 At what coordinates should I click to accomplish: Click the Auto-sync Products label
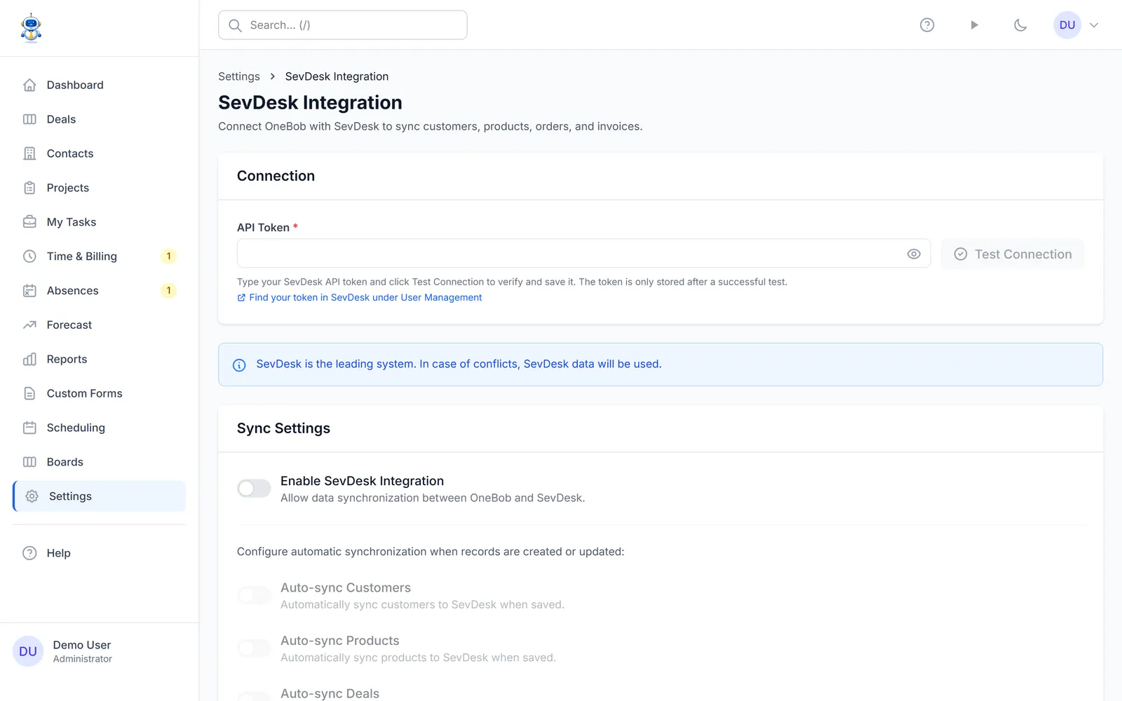coord(340,641)
